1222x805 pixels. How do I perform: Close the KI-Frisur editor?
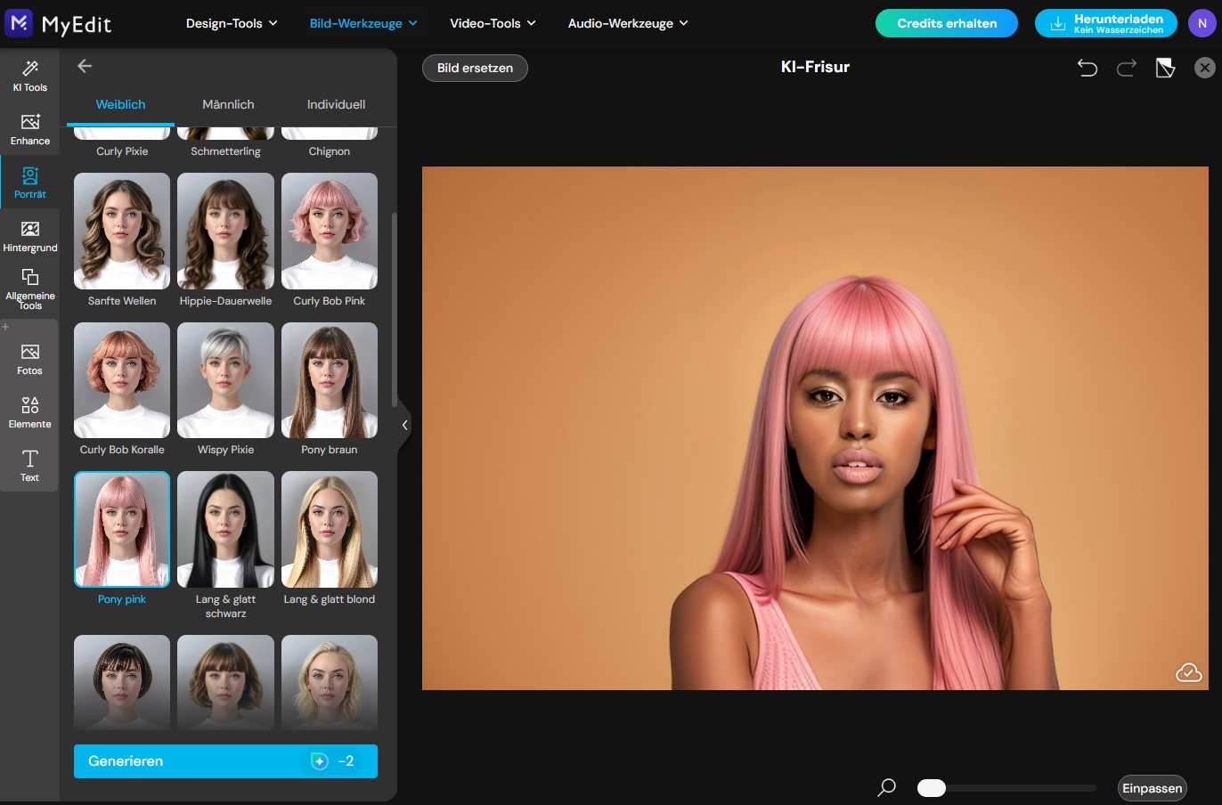pyautogui.click(x=1204, y=68)
